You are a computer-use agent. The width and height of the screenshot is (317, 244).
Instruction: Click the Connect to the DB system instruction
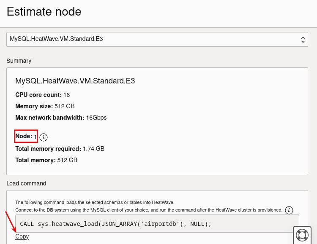coord(149,210)
